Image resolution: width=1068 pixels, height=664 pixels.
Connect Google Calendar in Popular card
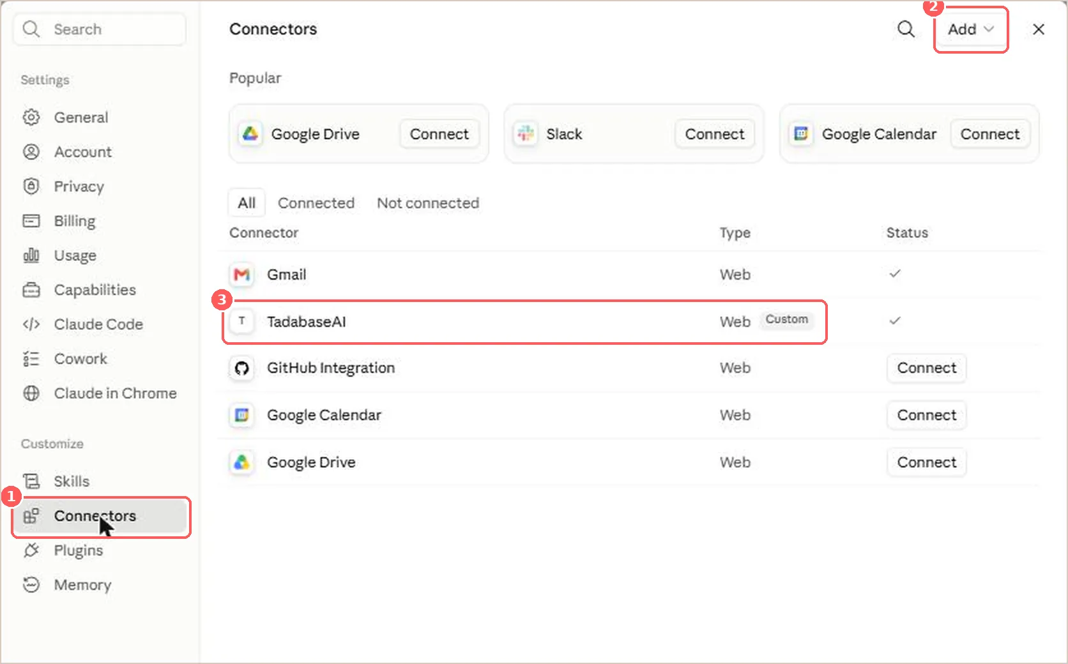point(990,134)
